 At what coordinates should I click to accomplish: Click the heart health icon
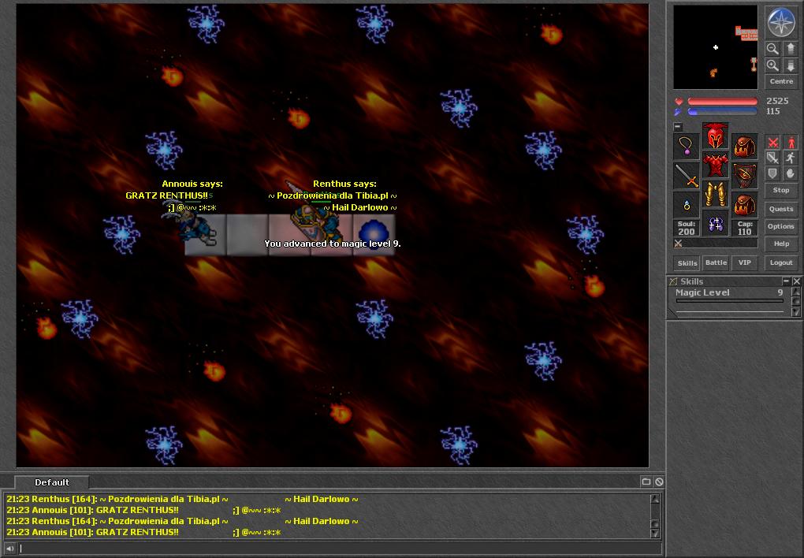[679, 101]
